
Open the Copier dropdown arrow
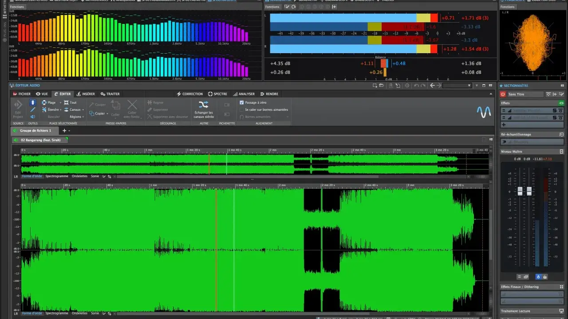[107, 113]
